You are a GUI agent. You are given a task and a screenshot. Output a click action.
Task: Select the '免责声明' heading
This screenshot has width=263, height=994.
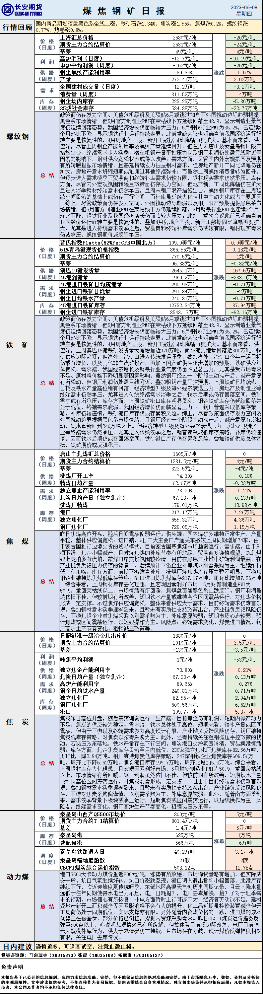[x=12, y=966]
